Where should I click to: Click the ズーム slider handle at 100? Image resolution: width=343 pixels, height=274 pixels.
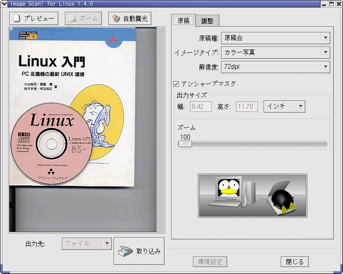(x=185, y=144)
